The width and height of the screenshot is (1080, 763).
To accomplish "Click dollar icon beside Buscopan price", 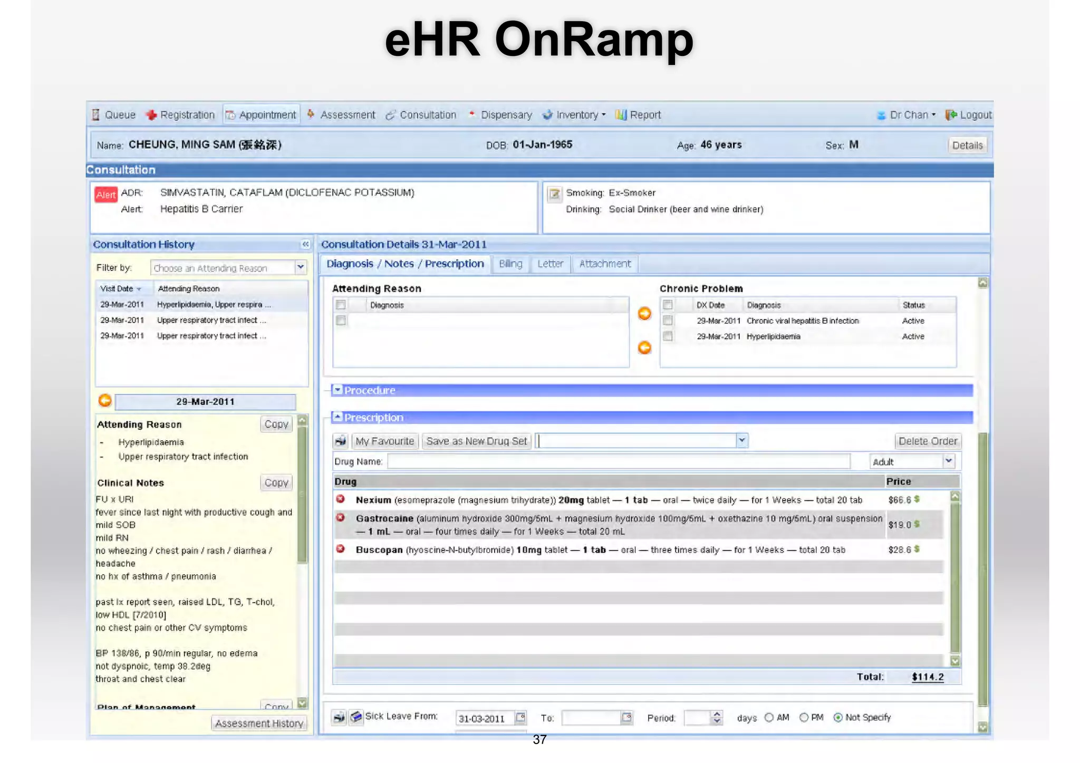I will point(917,549).
